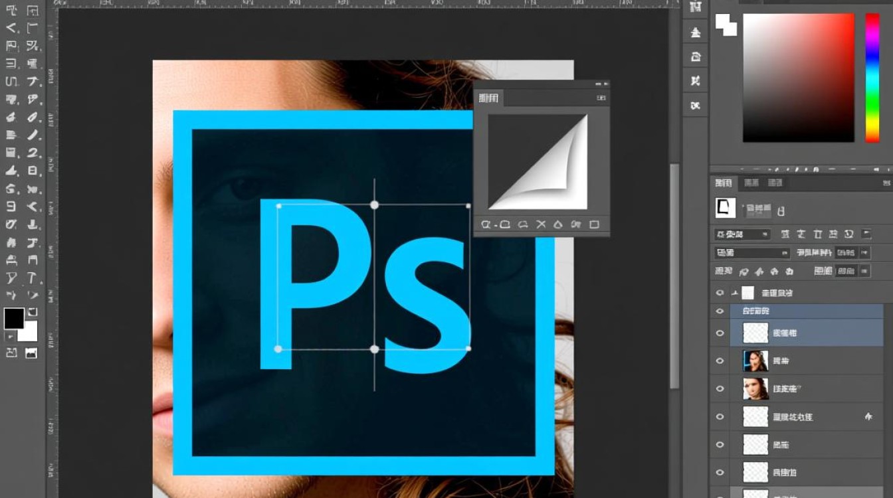Swap foreground and background colors icon

pos(33,311)
